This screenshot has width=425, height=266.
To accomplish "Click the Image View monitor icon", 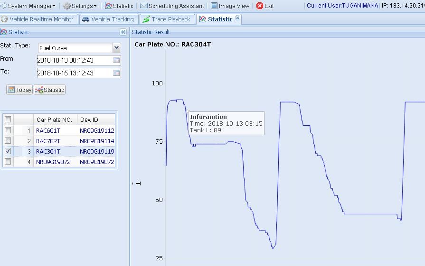I will click(x=214, y=6).
